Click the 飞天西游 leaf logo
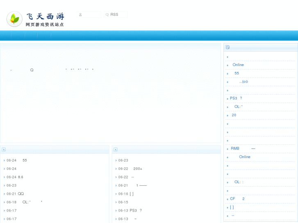Viewport: 298px width, 223px height. (14, 19)
